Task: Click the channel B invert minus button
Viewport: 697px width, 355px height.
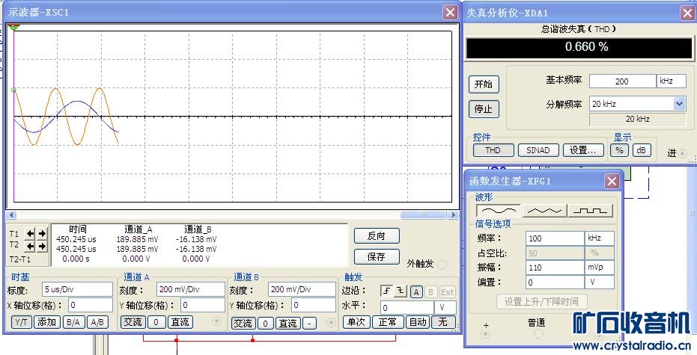Action: pyautogui.click(x=310, y=323)
